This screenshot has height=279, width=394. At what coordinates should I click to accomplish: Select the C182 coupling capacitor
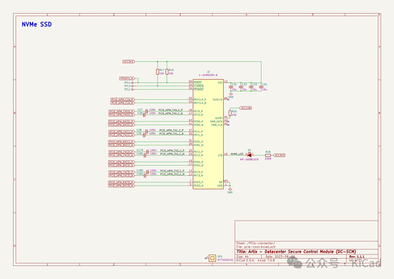pos(145,176)
